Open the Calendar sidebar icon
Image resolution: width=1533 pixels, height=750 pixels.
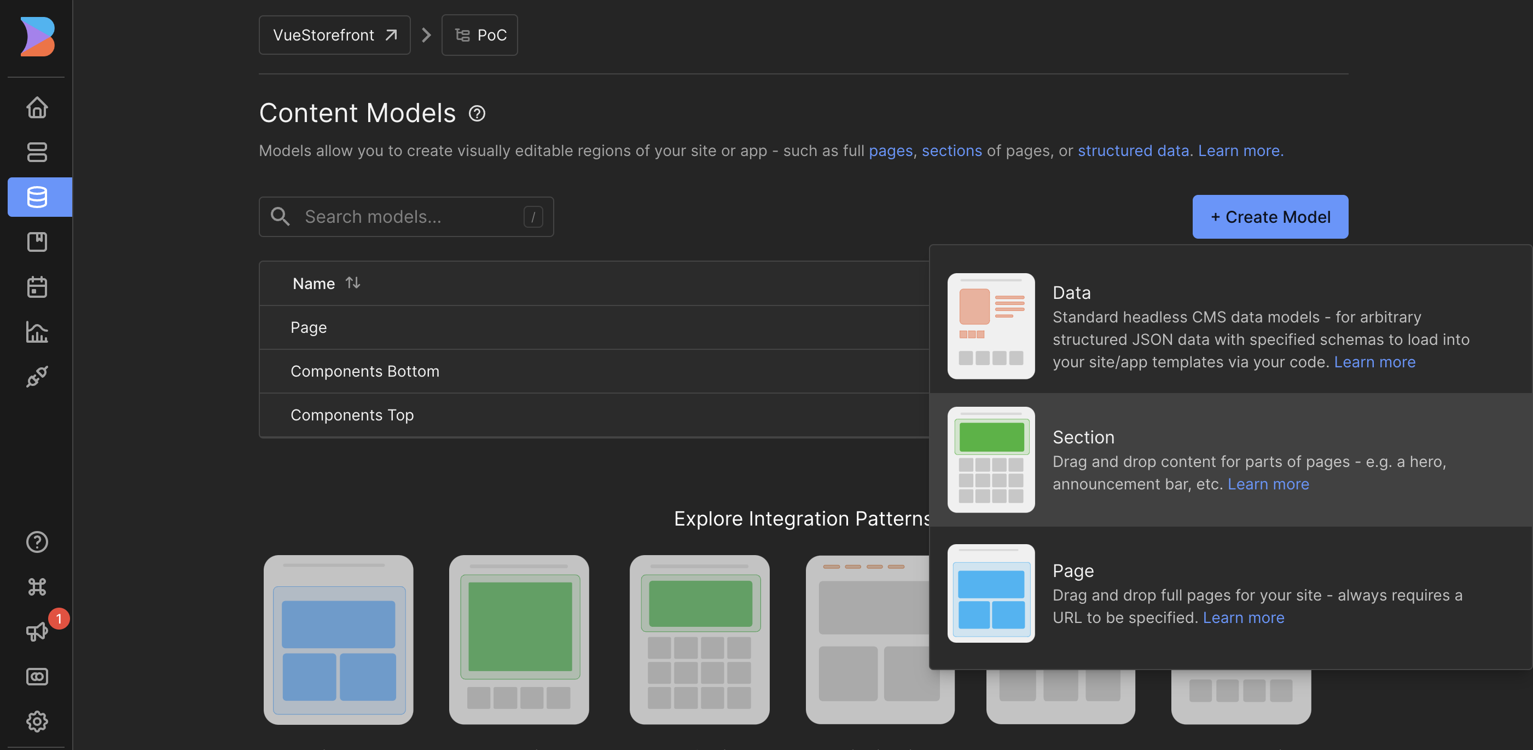[x=37, y=286]
